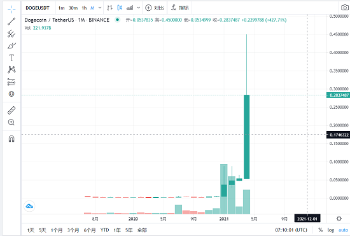Screen dimensions: 350x236
Task: Open the 指标 indicators button
Action: pyautogui.click(x=179, y=8)
